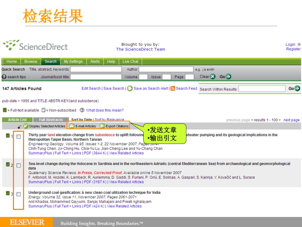Open the Browse menu tab
The width and height of the screenshot is (302, 227).
31,61
